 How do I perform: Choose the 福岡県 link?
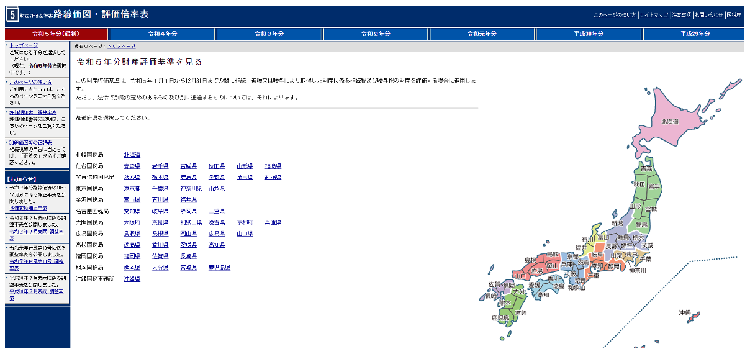132,256
